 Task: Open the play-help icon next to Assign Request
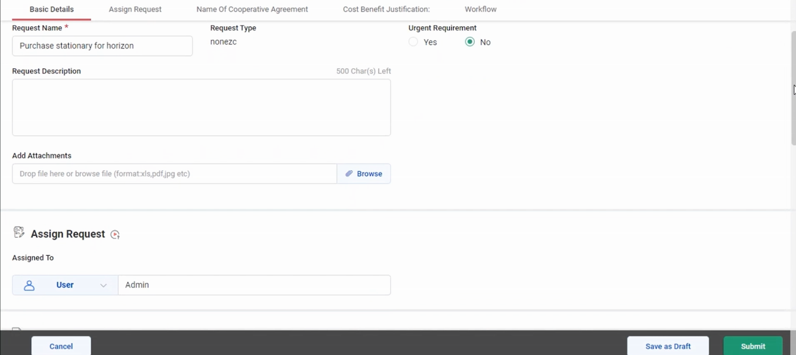point(115,234)
